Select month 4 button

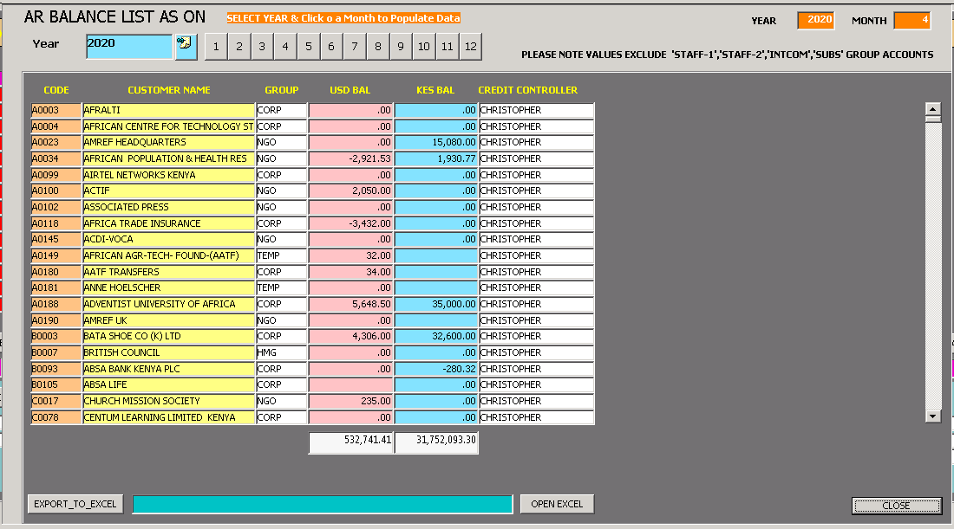[x=284, y=47]
